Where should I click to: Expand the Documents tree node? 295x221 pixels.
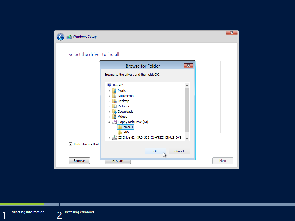click(x=109, y=96)
